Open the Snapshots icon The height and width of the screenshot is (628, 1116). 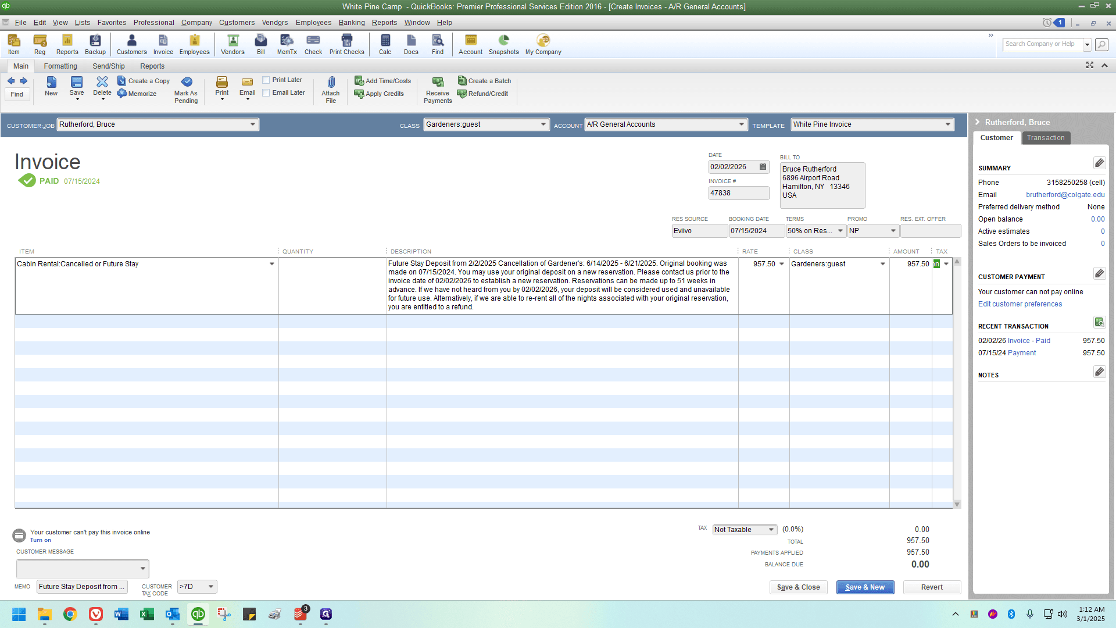coord(503,44)
